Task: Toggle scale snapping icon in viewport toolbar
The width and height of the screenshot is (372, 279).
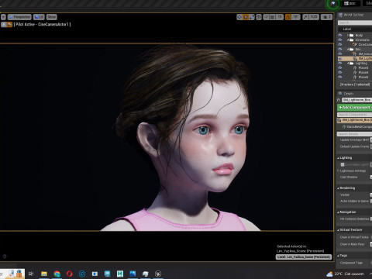Action: click(305, 17)
